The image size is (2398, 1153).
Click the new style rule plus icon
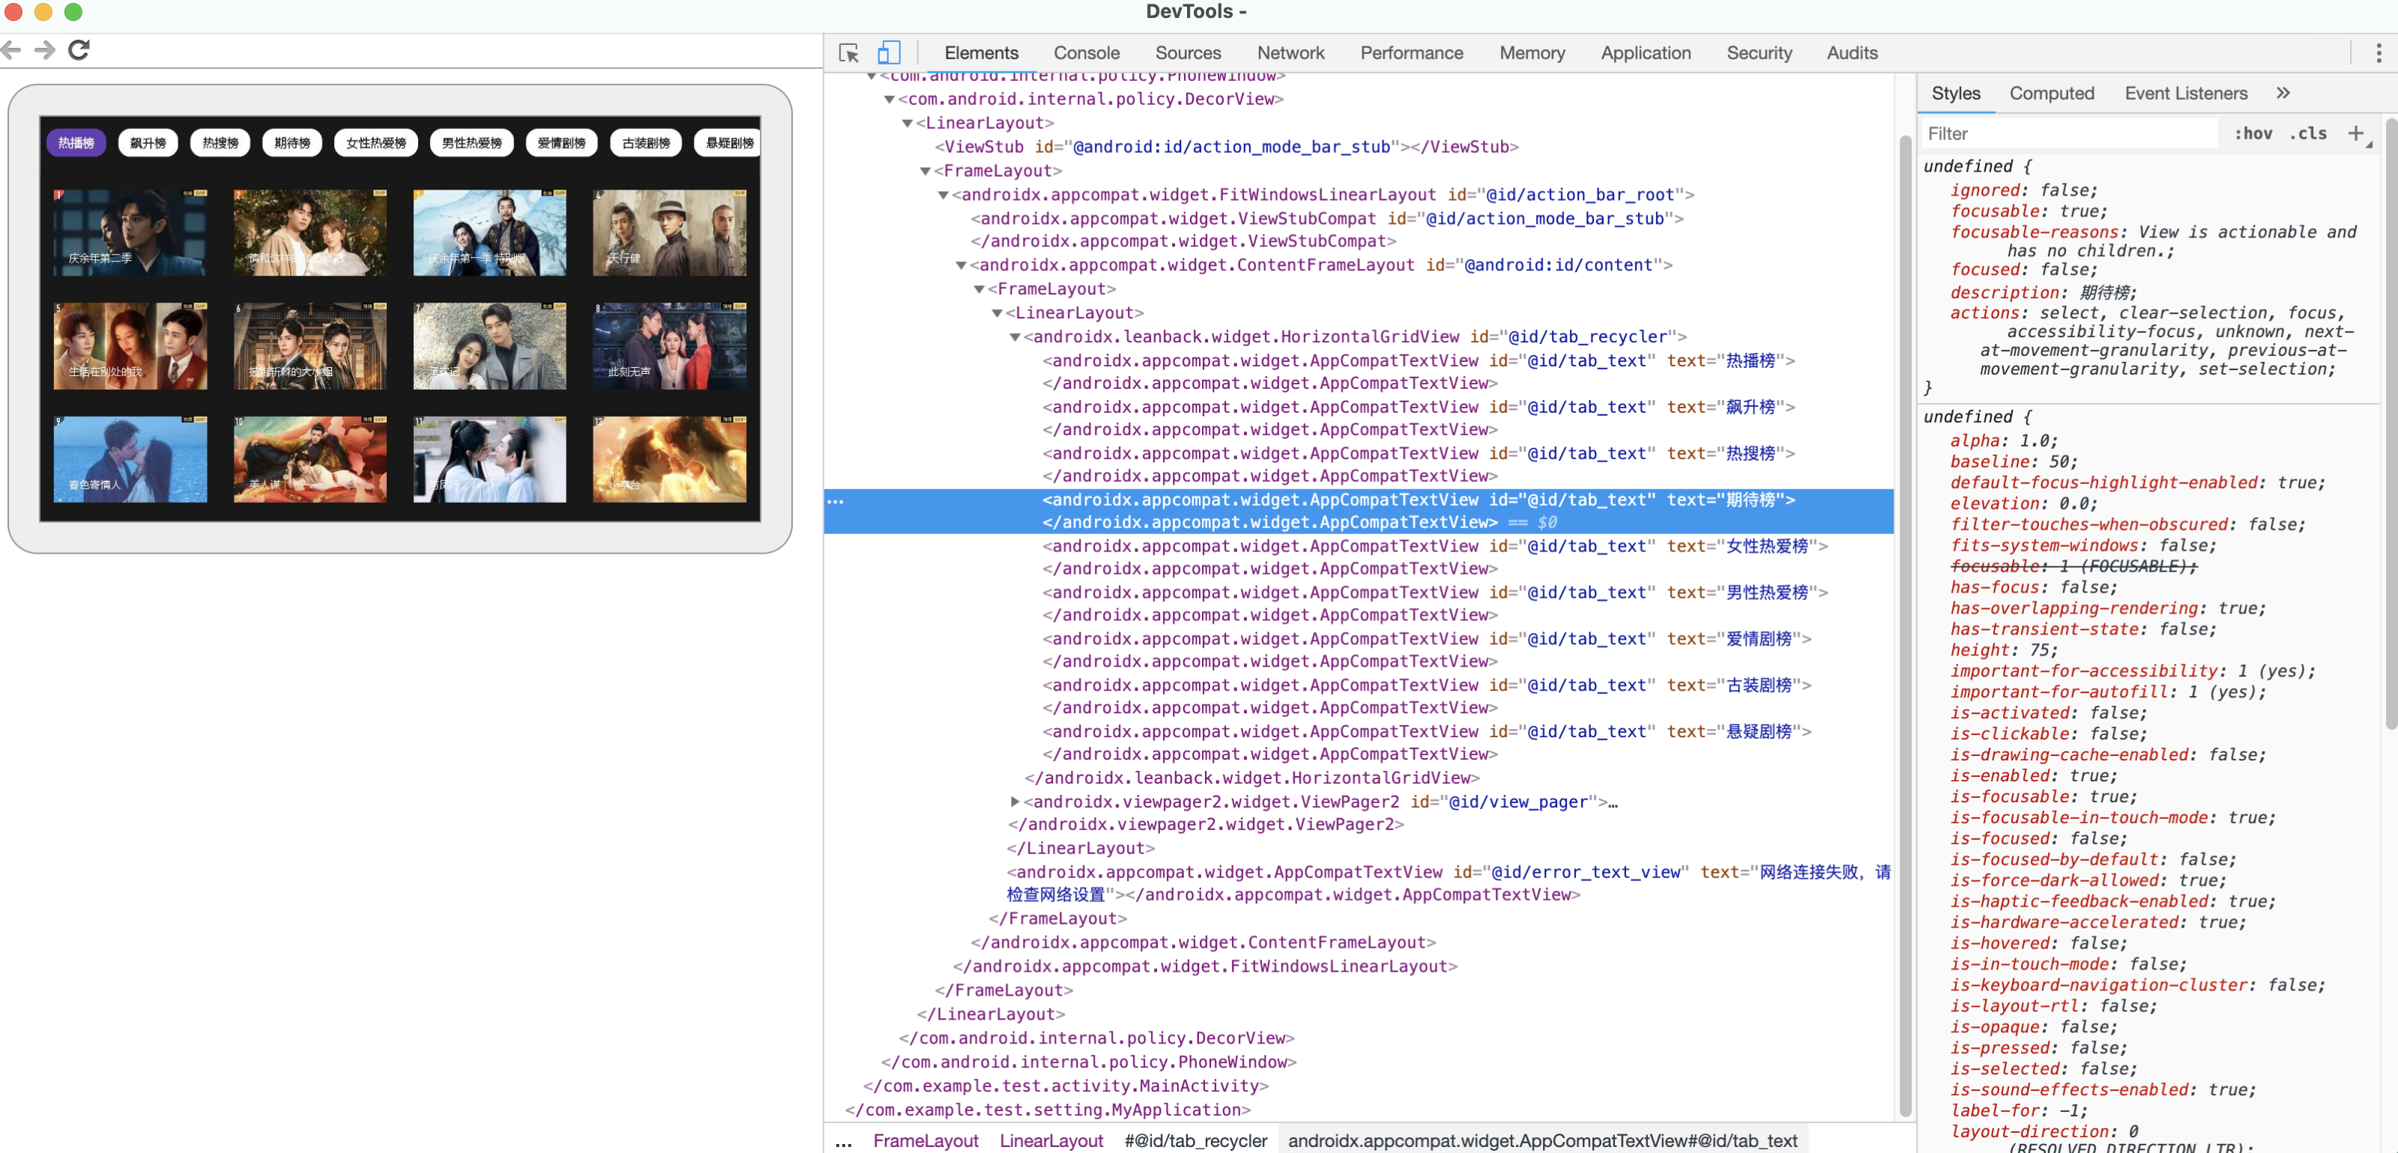pos(2355,133)
